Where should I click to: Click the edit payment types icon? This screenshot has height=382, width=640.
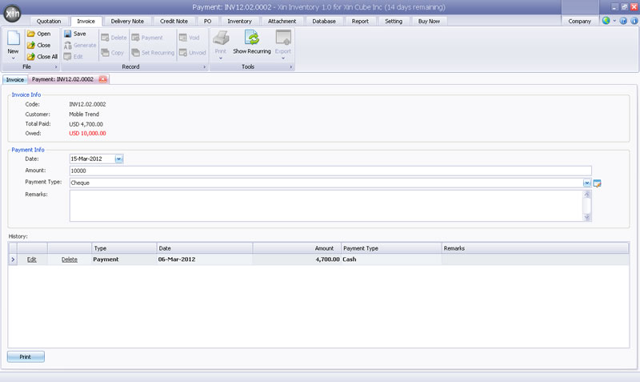pos(597,183)
